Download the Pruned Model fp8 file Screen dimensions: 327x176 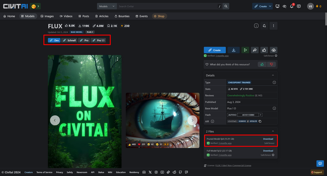(268, 139)
